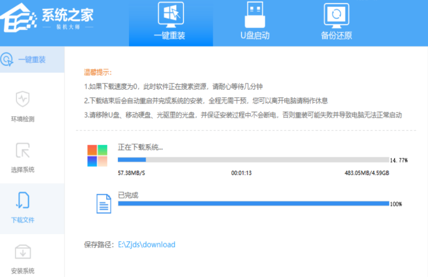Click the blue document icon
The height and width of the screenshot is (277, 428).
(x=104, y=204)
